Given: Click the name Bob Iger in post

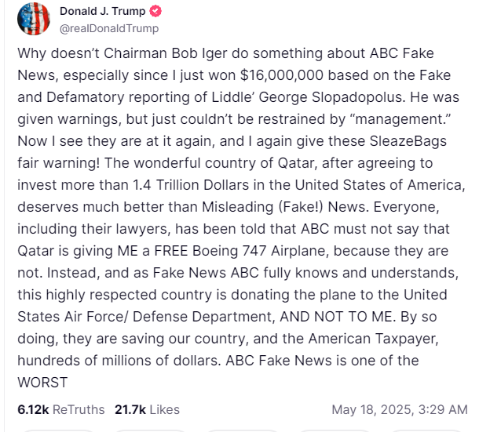Looking at the screenshot, I should pyautogui.click(x=199, y=53).
